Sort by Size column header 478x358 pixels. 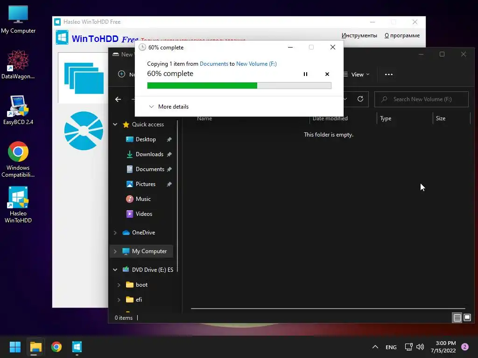(x=441, y=118)
